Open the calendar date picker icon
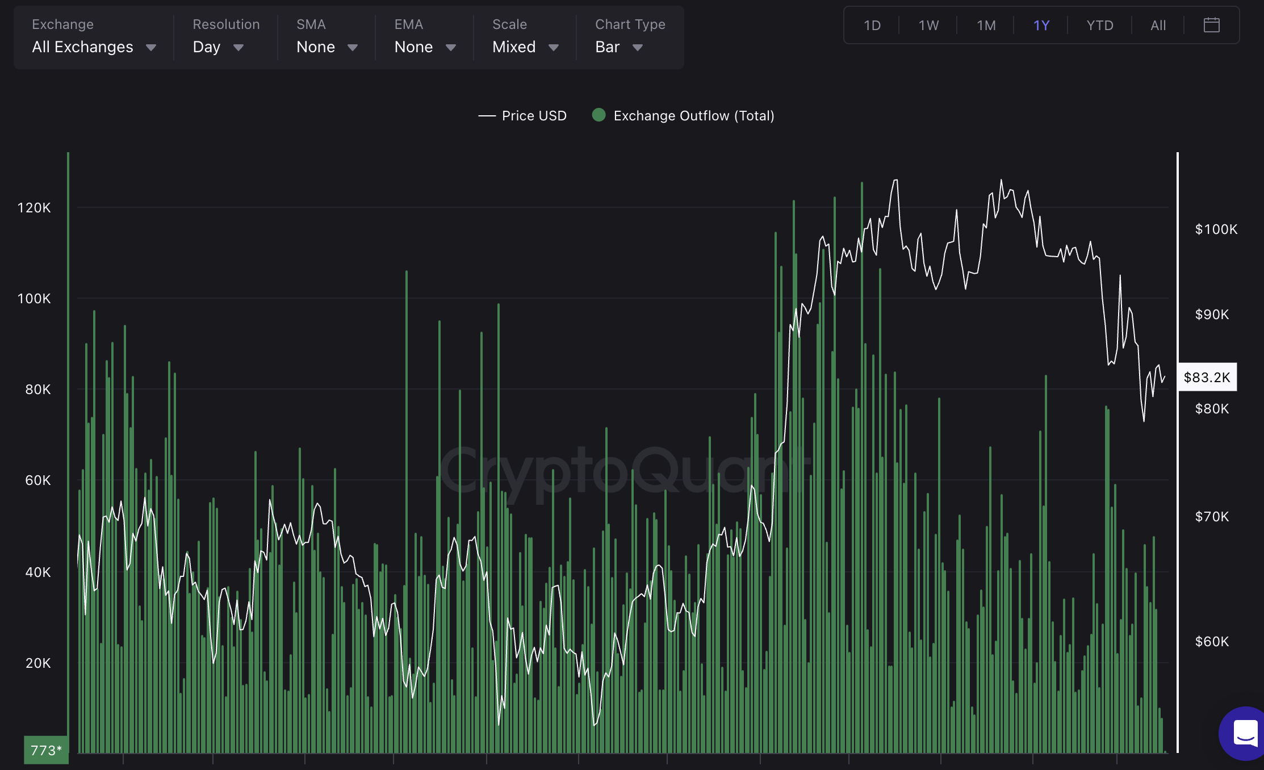The width and height of the screenshot is (1264, 770). 1211,25
